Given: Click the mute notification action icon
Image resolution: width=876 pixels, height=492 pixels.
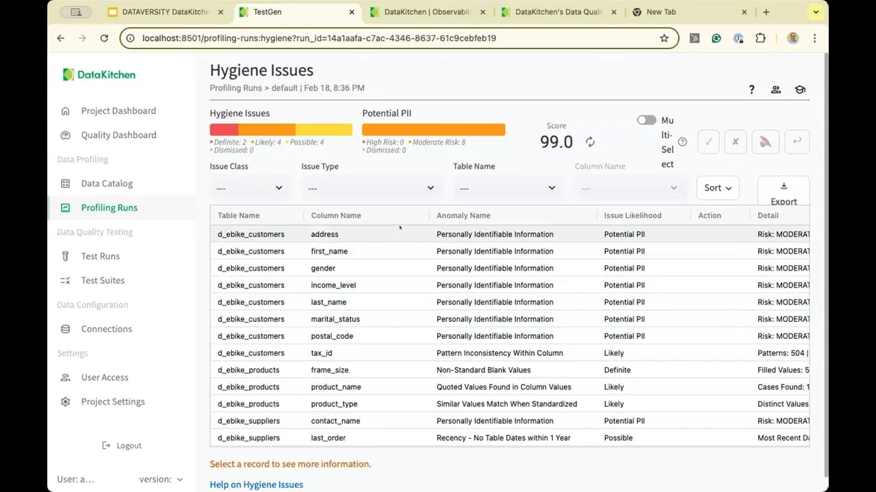Looking at the screenshot, I should (765, 141).
